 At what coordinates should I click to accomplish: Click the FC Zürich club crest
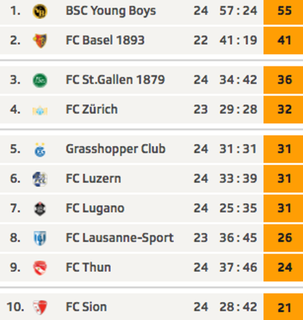40,110
